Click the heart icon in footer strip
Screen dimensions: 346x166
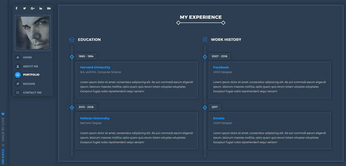pyautogui.click(x=3, y=114)
